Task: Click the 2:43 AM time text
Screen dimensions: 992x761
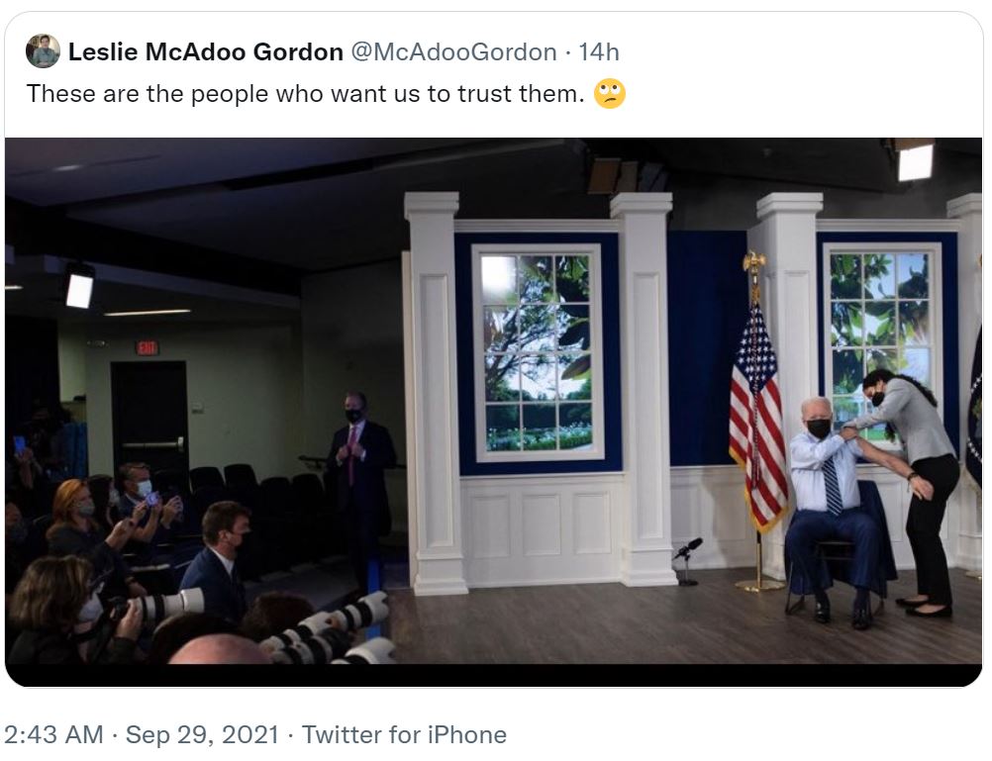Action: point(53,735)
